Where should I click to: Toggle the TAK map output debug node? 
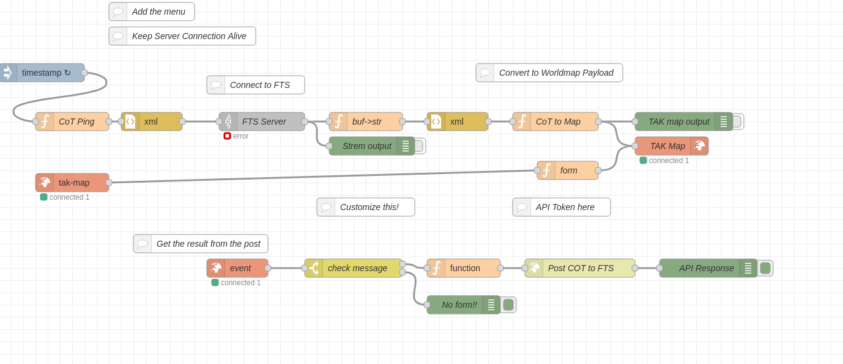coord(736,122)
